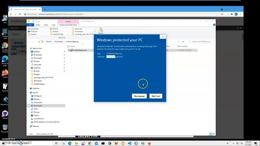Open the Firefox desktop shortcut
Image resolution: width=260 pixels, height=146 pixels.
click(5, 74)
